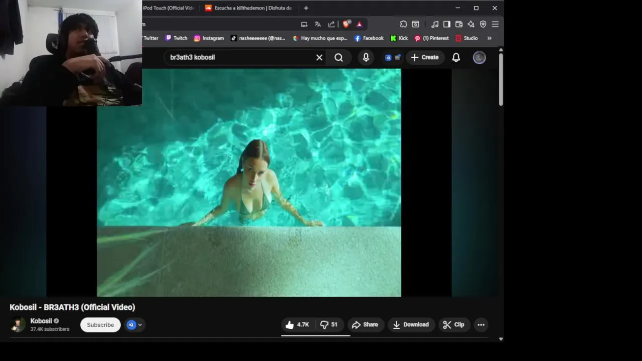This screenshot has width=642, height=361.
Task: Open the Brave Wallet icon
Action: [458, 24]
